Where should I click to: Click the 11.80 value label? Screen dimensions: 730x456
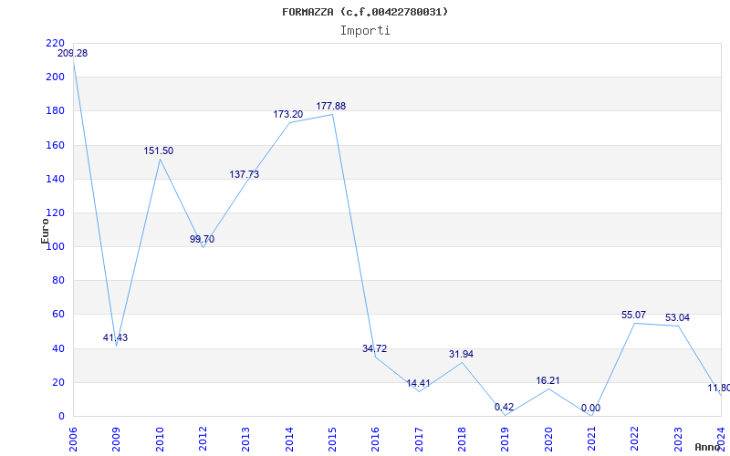coord(719,389)
